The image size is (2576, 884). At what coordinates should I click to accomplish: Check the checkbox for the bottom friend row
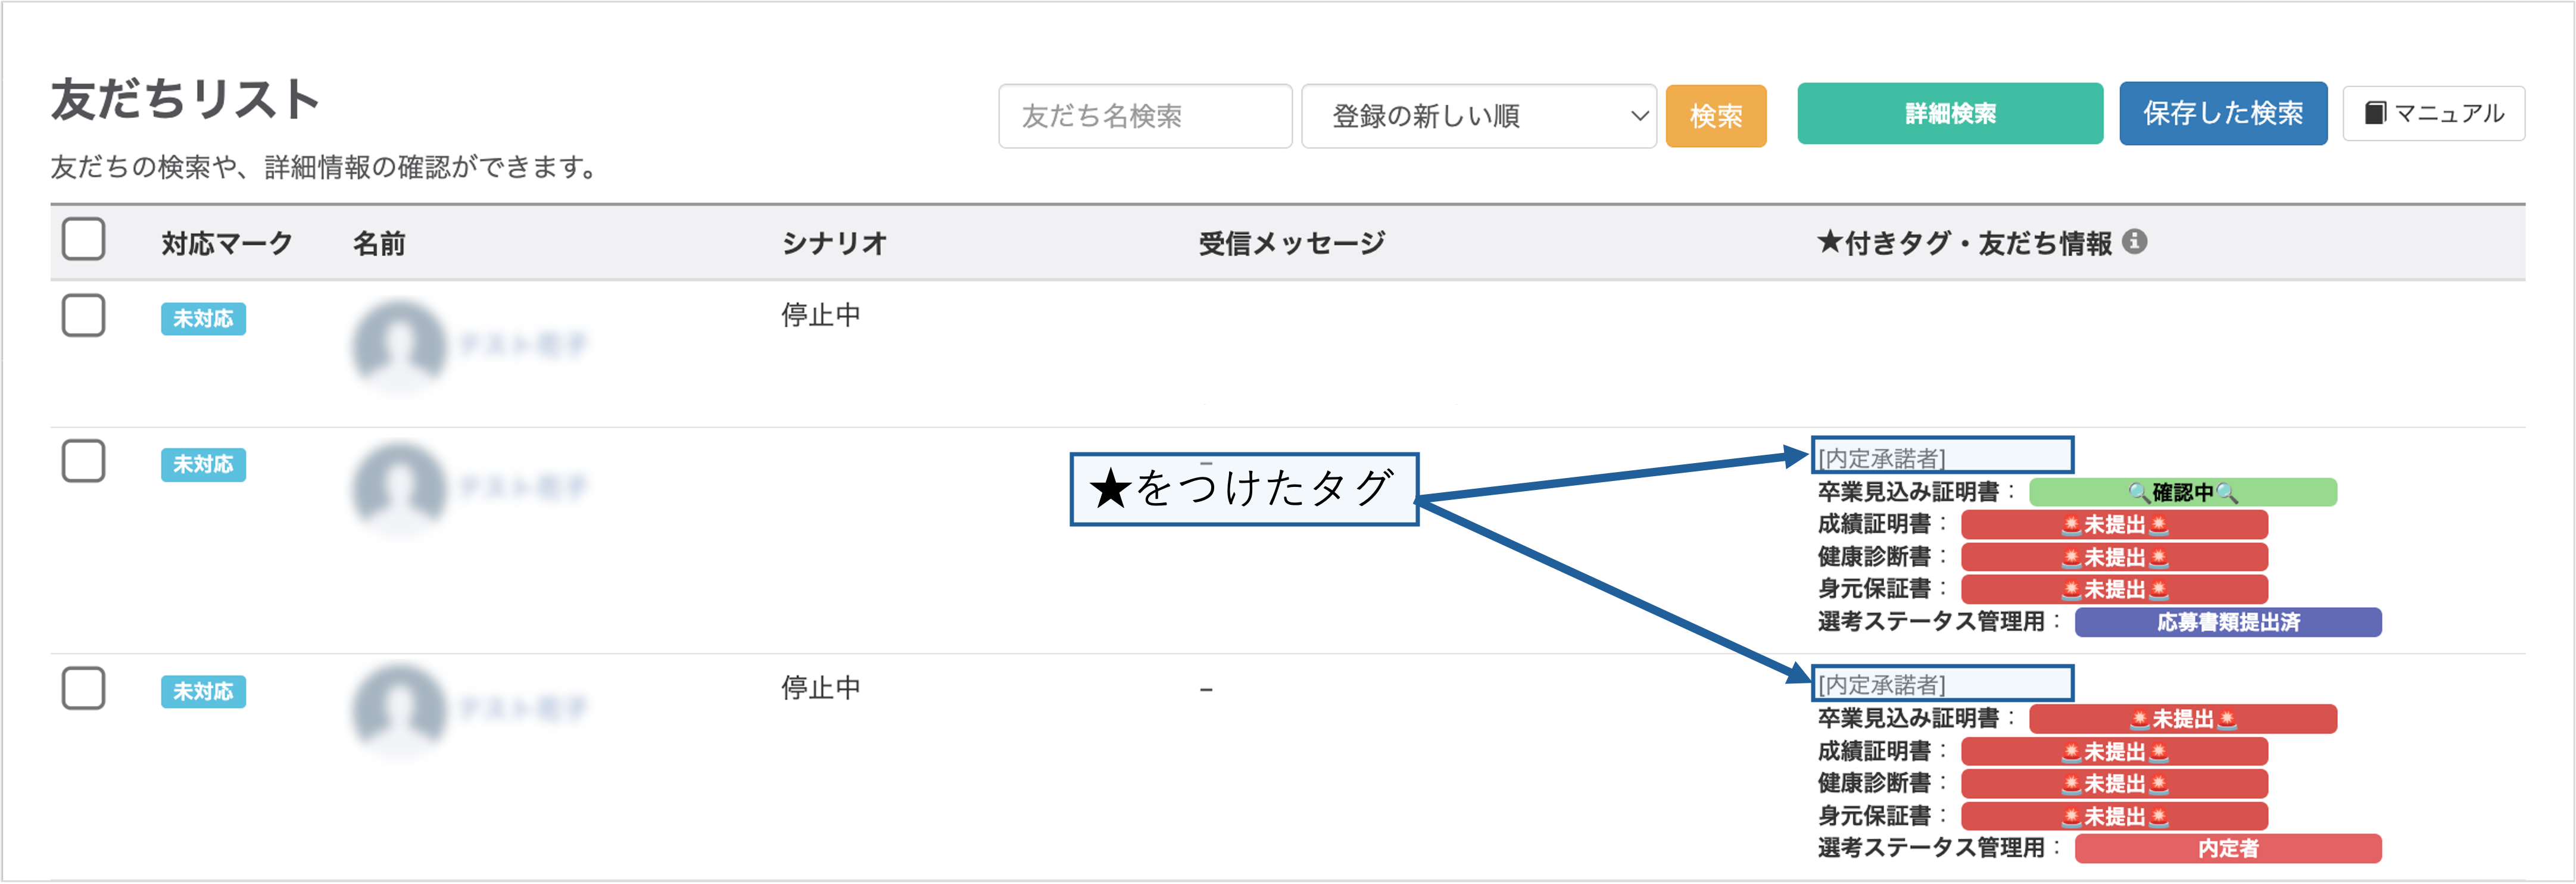pos(84,688)
